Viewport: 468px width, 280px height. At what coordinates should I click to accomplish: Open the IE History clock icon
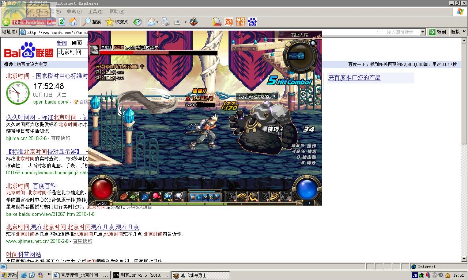point(137,22)
